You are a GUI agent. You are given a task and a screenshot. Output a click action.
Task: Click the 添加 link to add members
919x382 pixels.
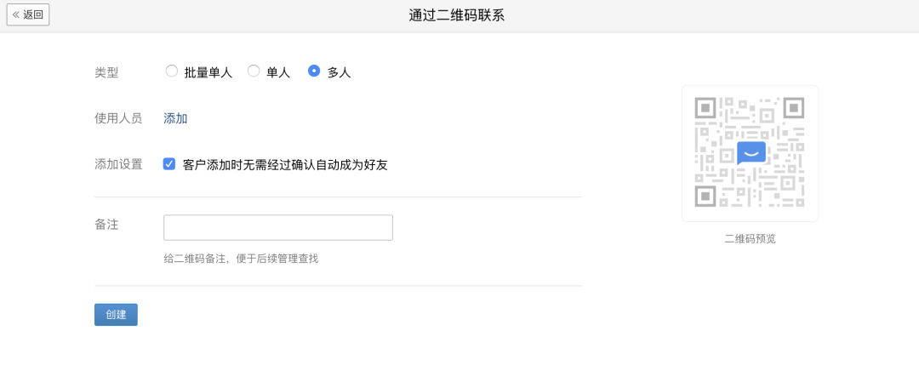(x=175, y=118)
